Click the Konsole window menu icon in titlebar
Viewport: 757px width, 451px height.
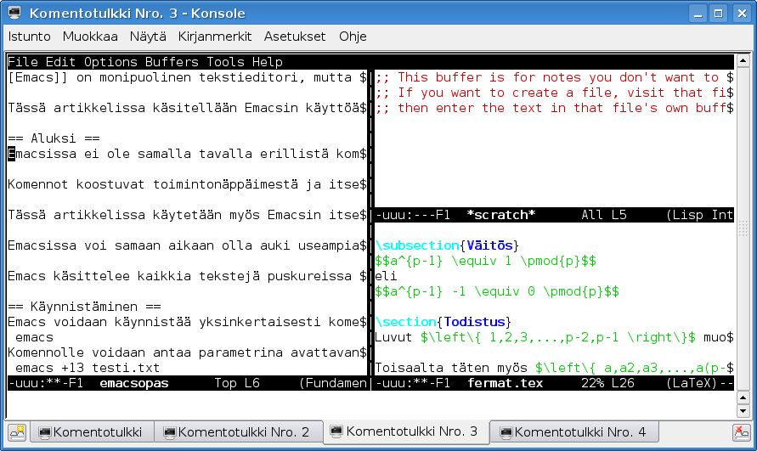tap(14, 14)
